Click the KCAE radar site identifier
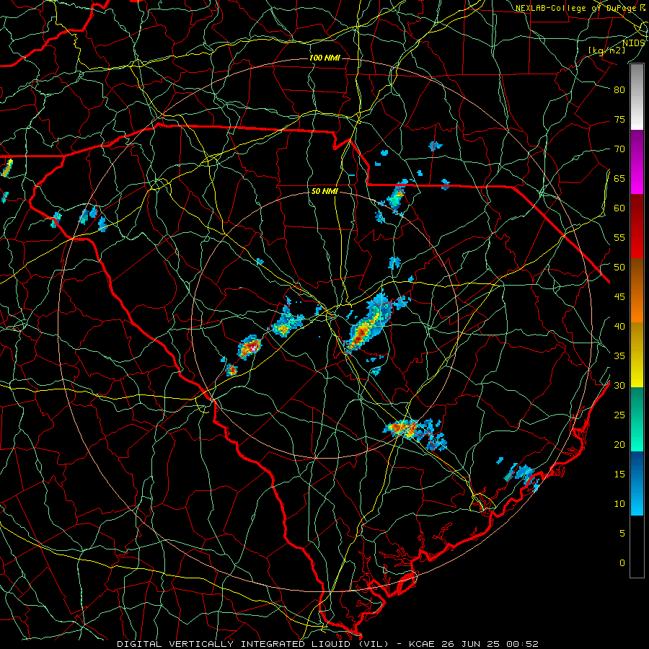The image size is (649, 649). click(x=423, y=644)
